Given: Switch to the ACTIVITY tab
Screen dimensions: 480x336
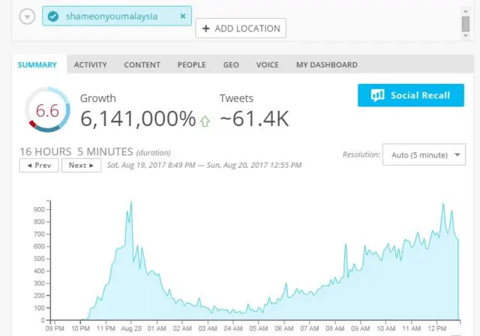Looking at the screenshot, I should [90, 65].
